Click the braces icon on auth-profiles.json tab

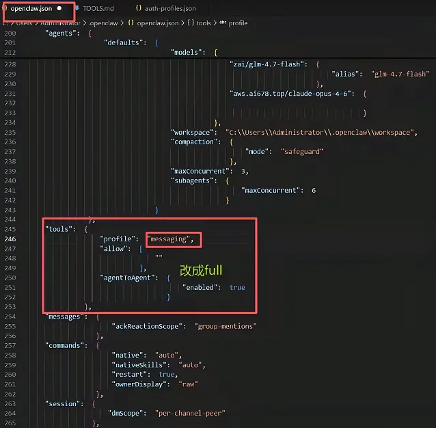(139, 8)
